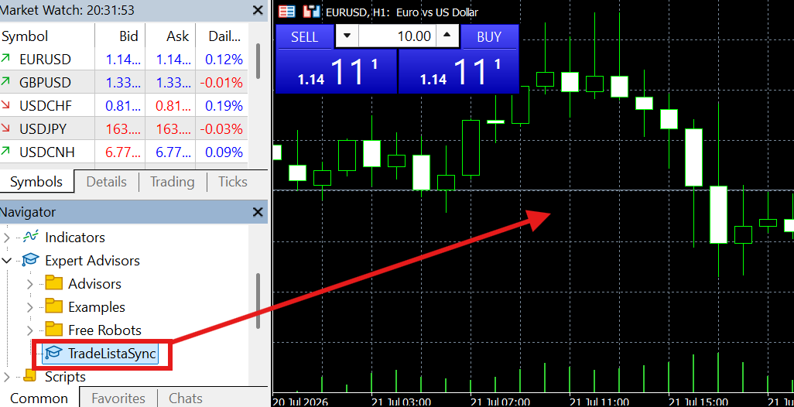Open the lot volume dropdown arrow

347,36
